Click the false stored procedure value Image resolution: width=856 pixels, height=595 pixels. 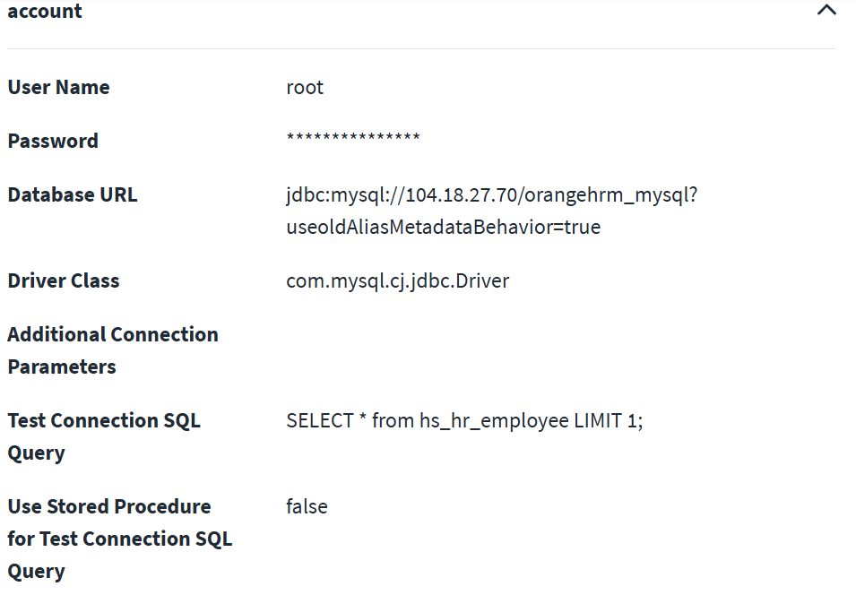click(x=307, y=506)
